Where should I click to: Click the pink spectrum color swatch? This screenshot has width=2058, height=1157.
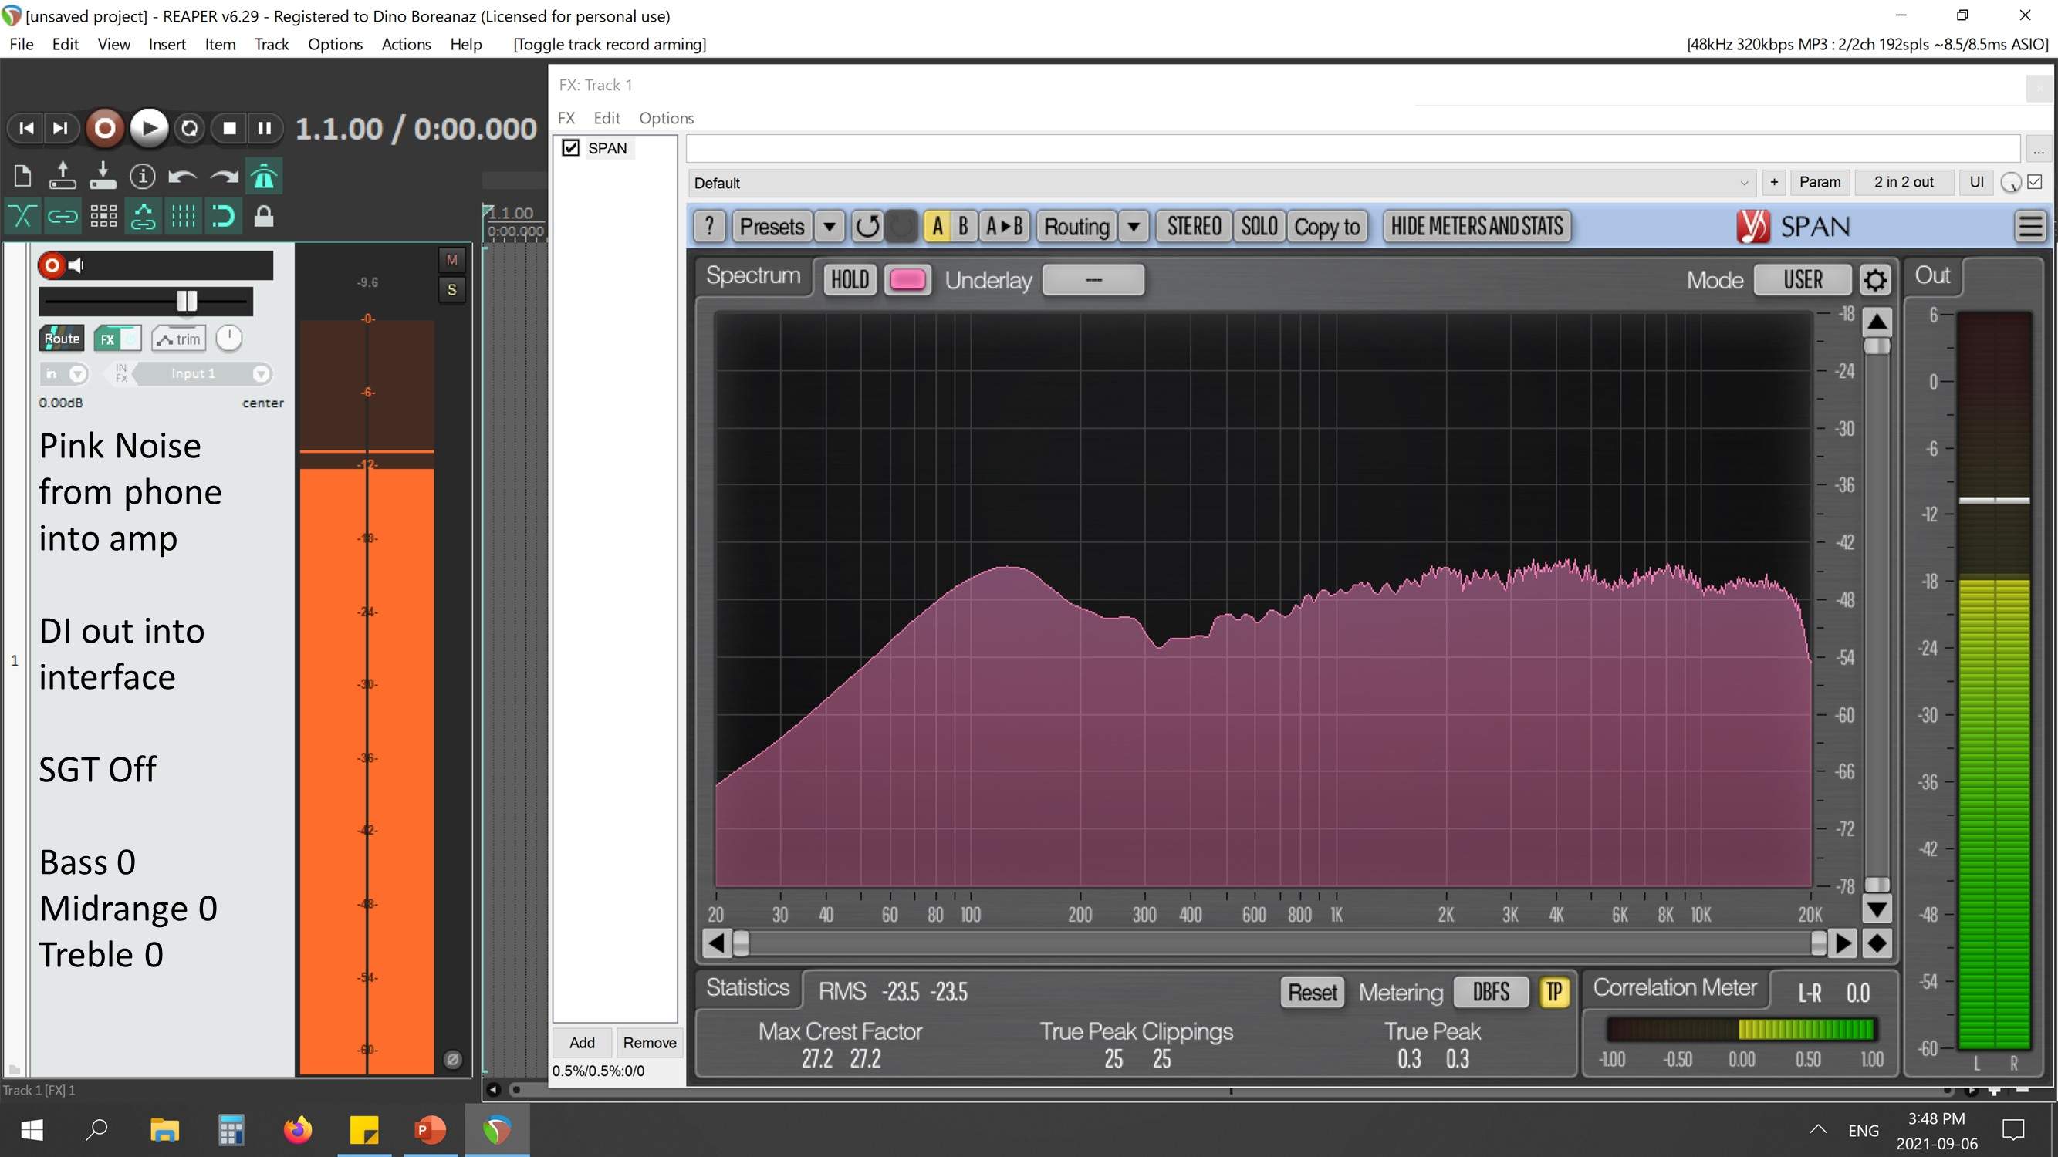tap(907, 279)
